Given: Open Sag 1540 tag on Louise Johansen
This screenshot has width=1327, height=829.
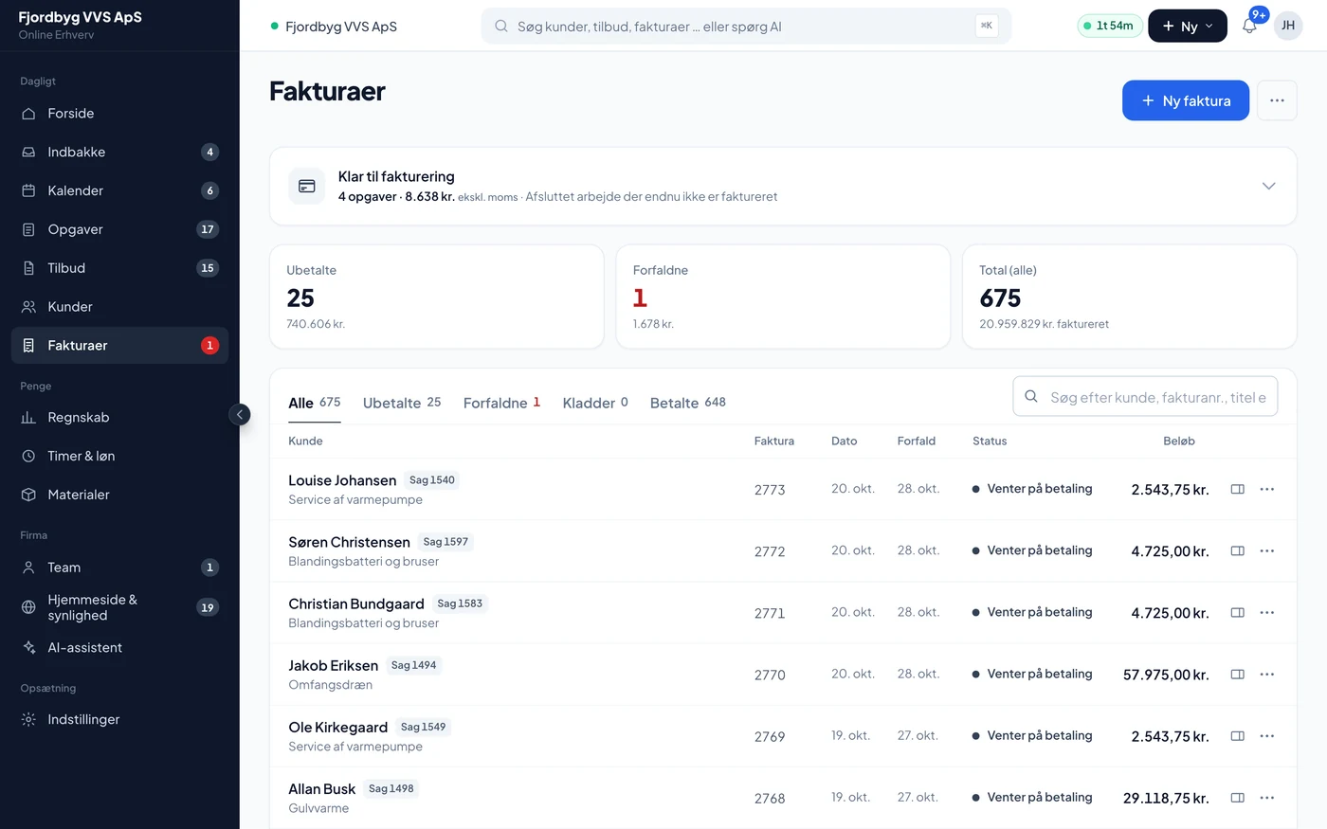Looking at the screenshot, I should [432, 480].
